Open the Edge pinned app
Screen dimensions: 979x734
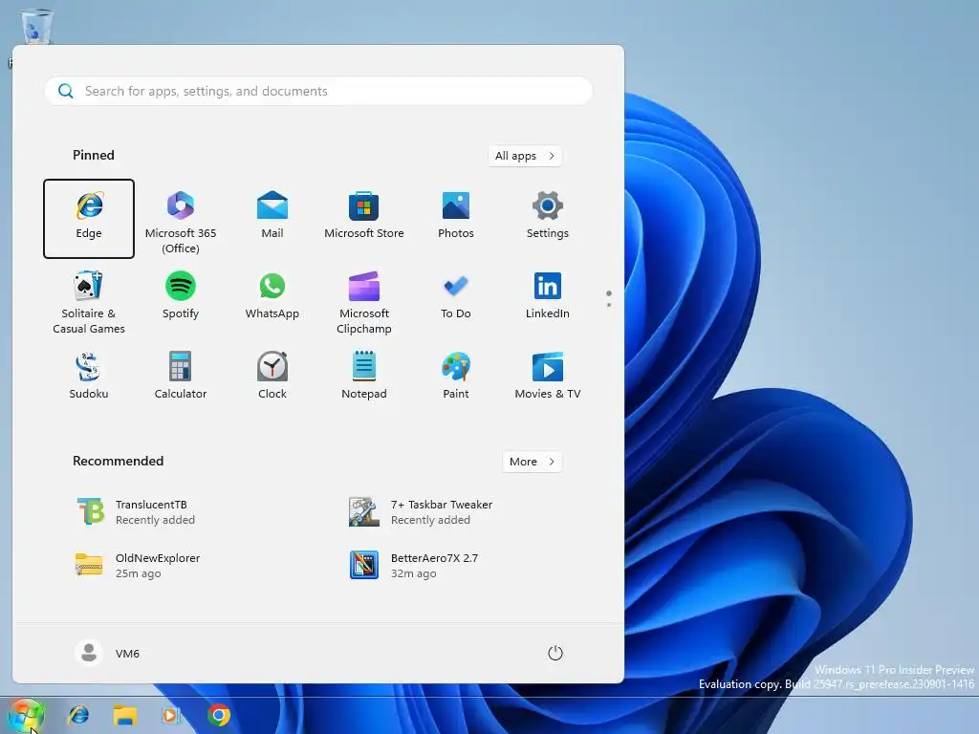click(89, 219)
